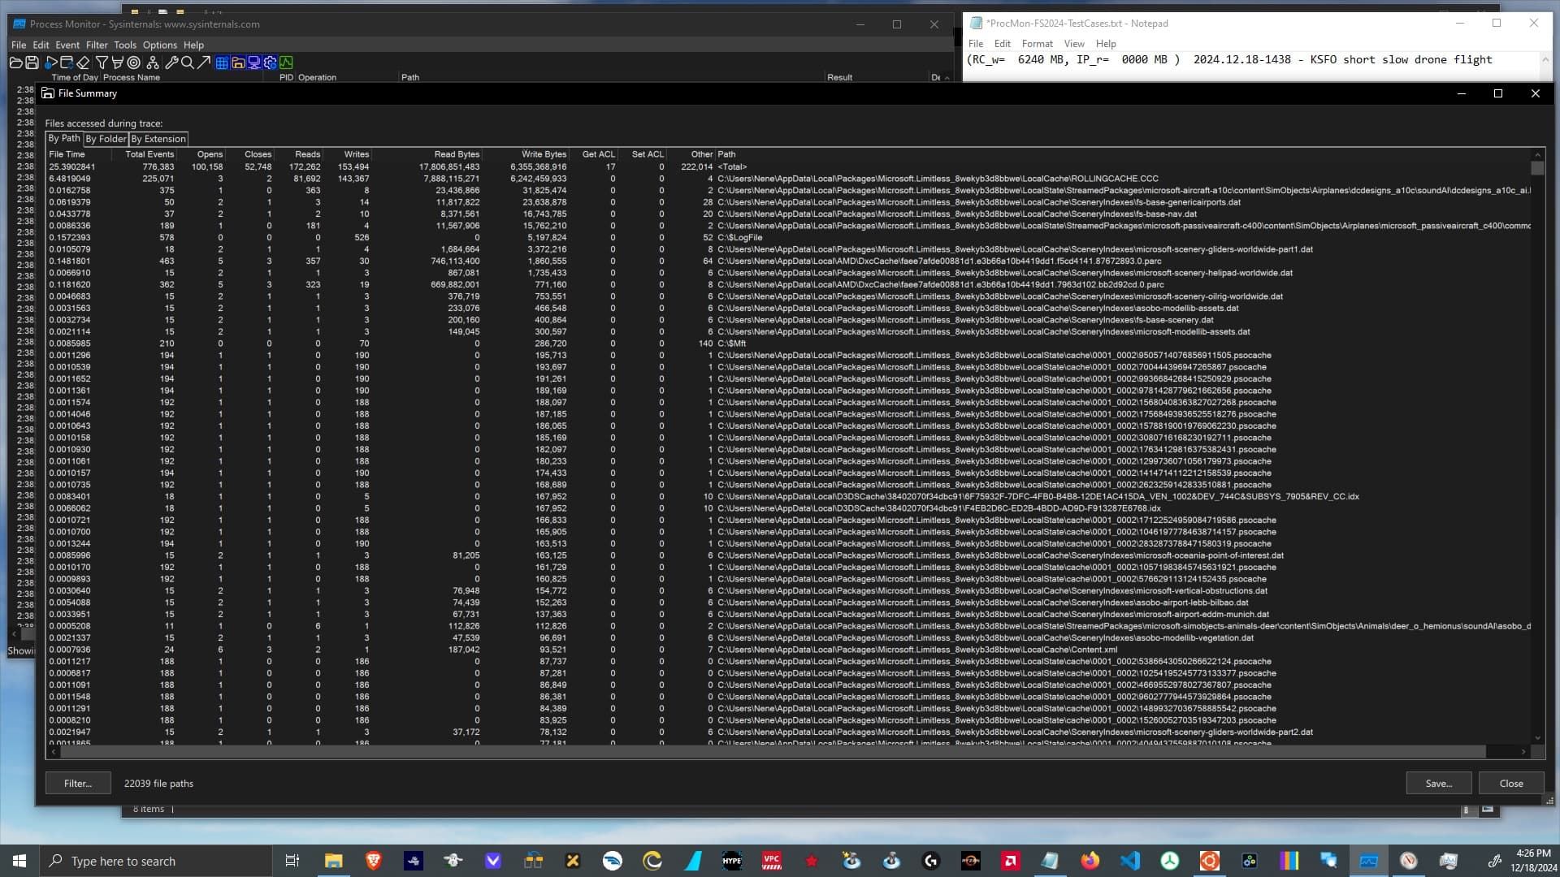The image size is (1560, 877).
Task: Toggle the Capture play button in toolbar
Action: (50, 63)
